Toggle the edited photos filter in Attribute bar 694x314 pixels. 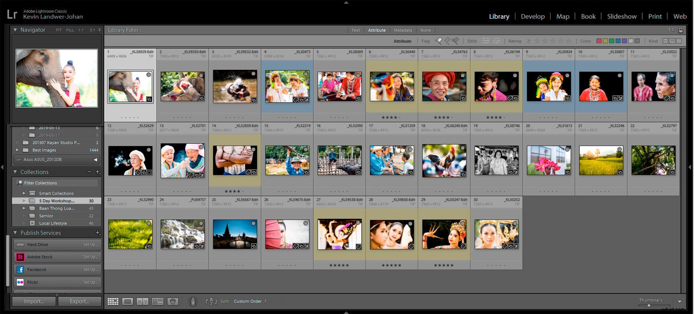click(x=486, y=41)
